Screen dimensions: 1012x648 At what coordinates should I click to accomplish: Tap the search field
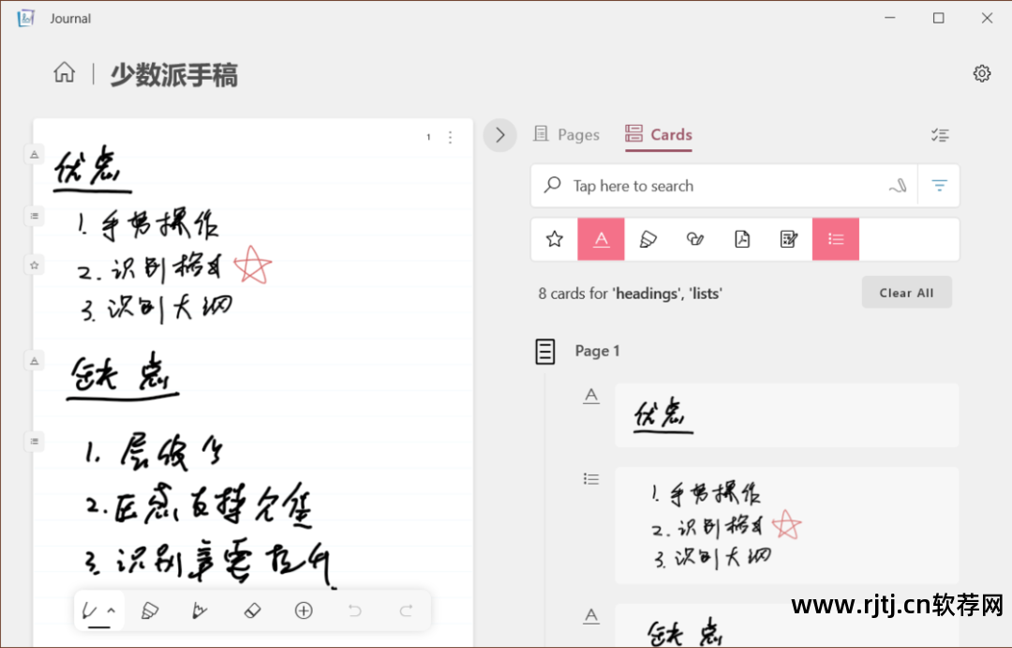click(x=723, y=186)
